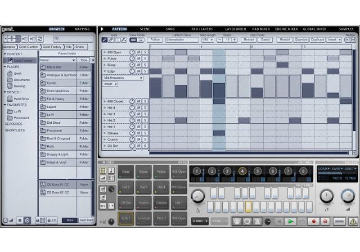
Task: Click the Quantize button
Action: click(301, 40)
